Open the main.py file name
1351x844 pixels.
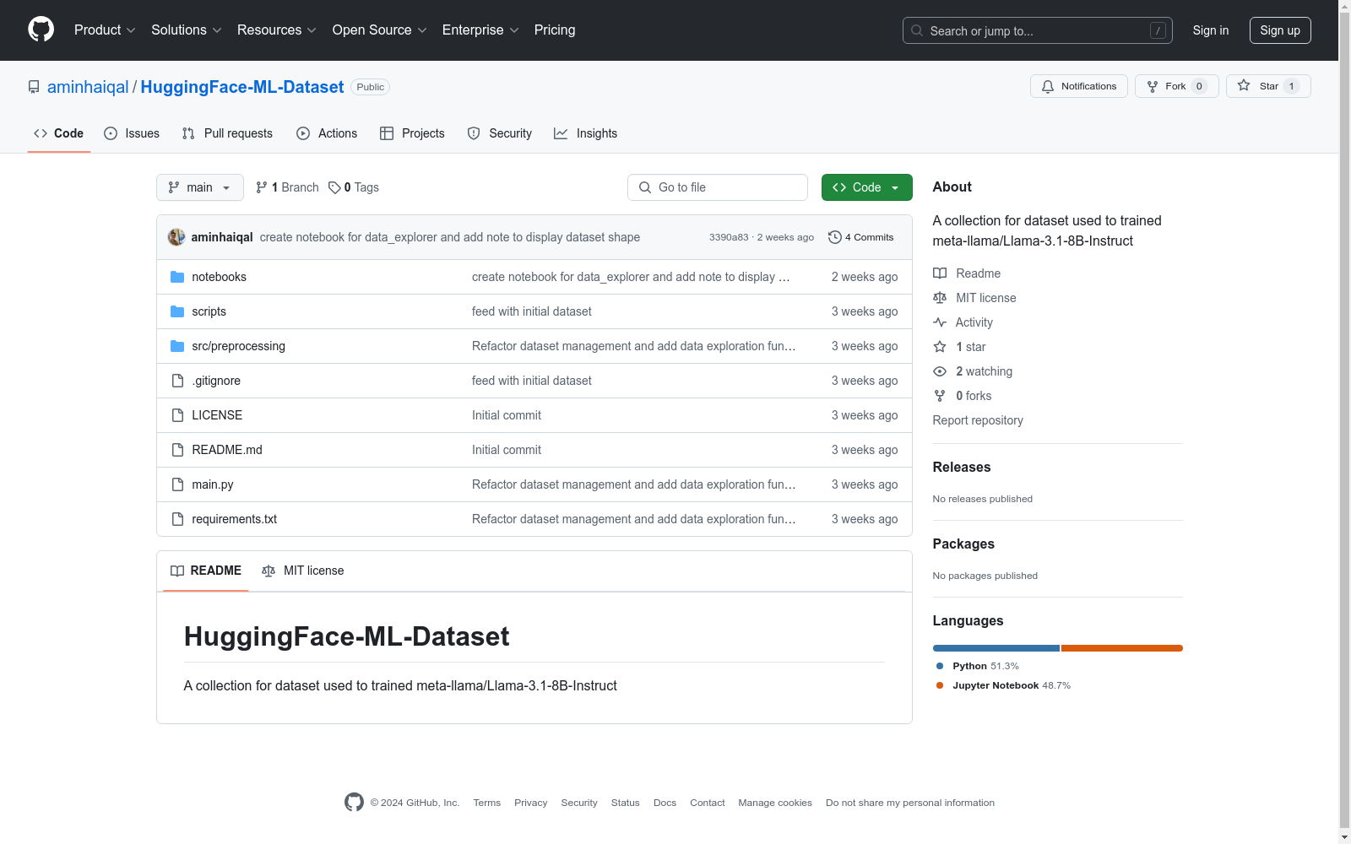213,484
